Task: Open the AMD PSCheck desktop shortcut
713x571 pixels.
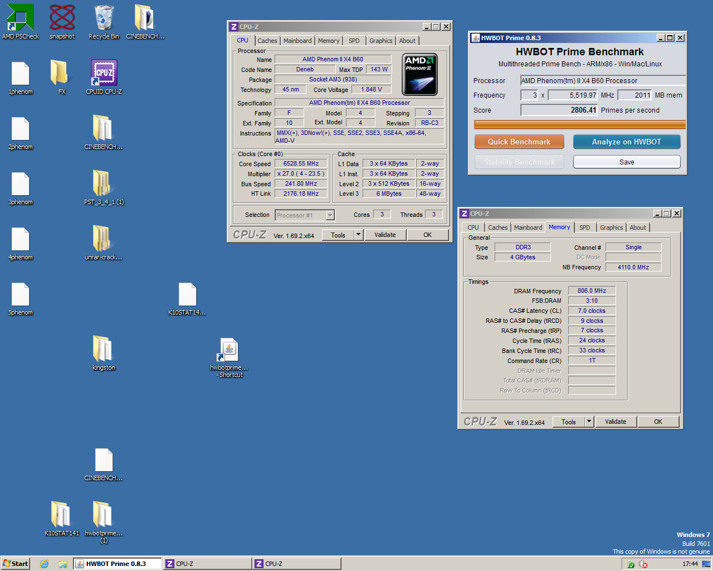Action: point(20,22)
